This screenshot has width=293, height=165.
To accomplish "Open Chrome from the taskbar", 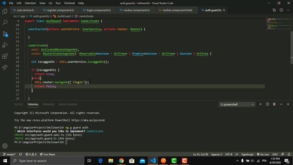I will [x=121, y=161].
